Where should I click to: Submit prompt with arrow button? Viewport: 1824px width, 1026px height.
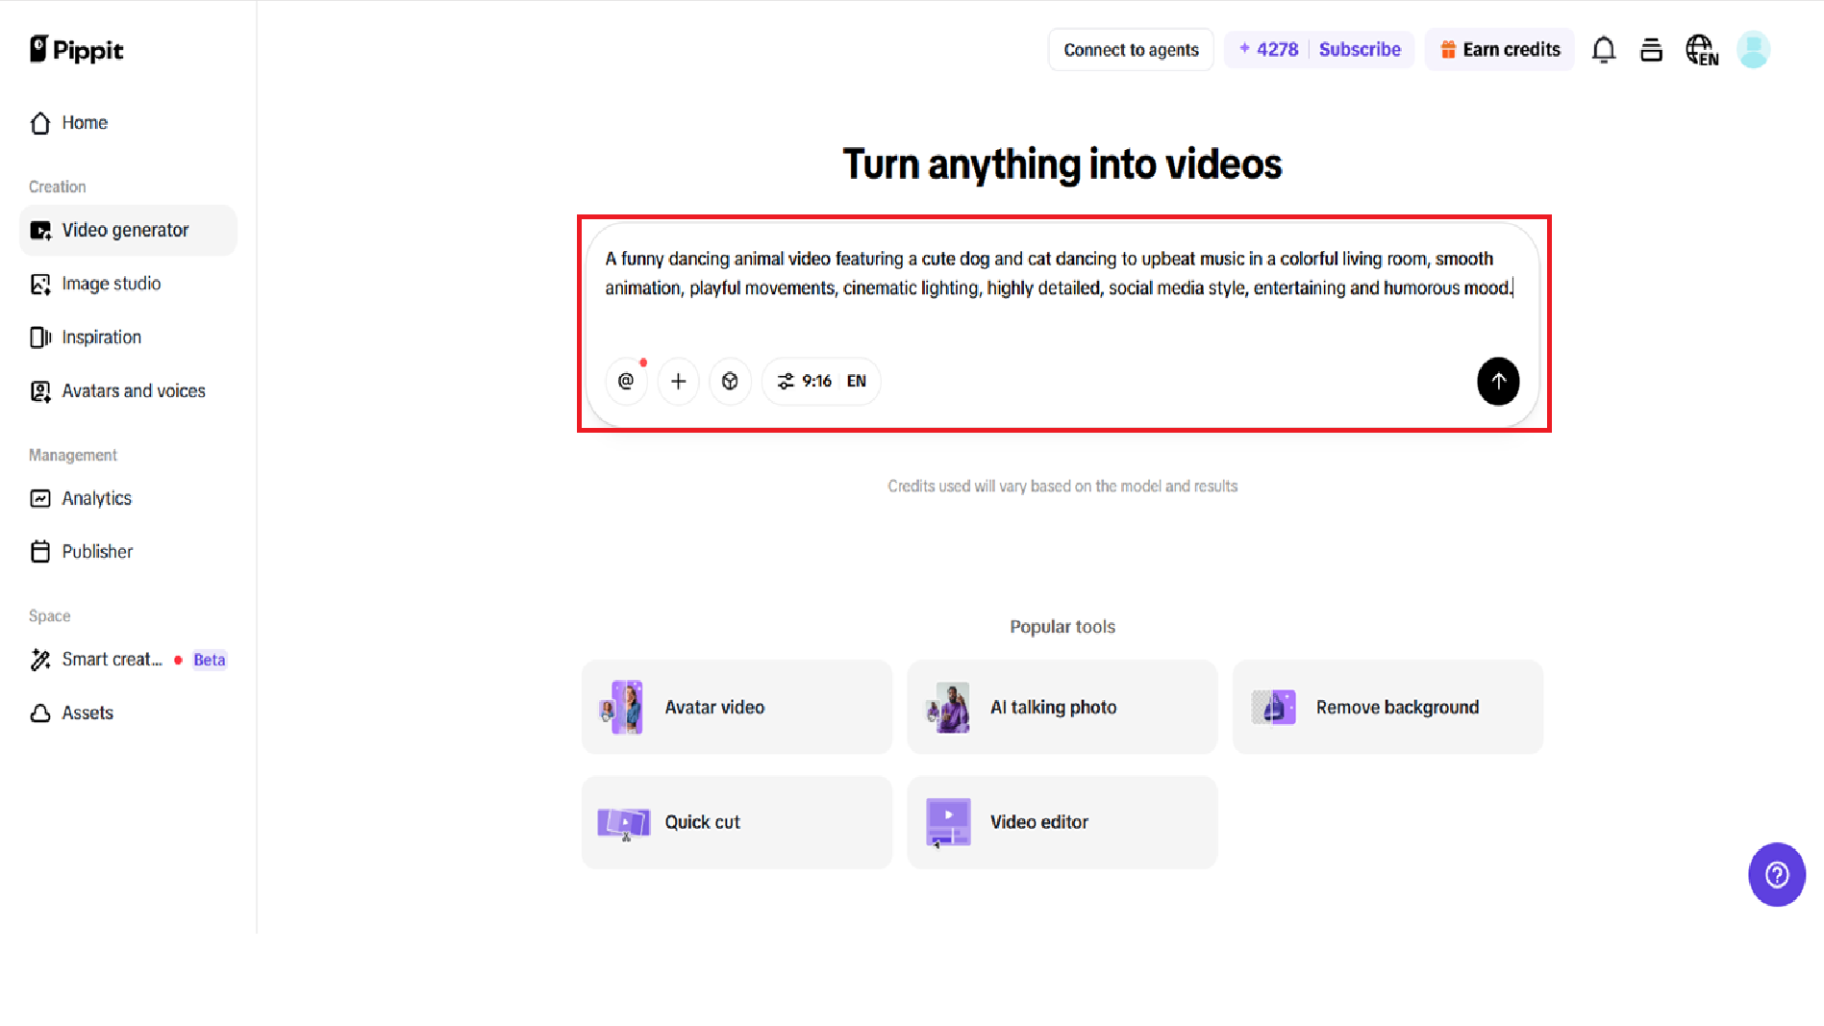click(1498, 382)
